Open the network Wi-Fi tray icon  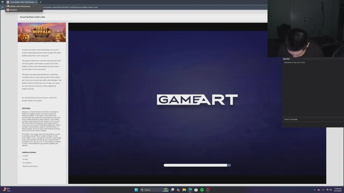[327, 190]
